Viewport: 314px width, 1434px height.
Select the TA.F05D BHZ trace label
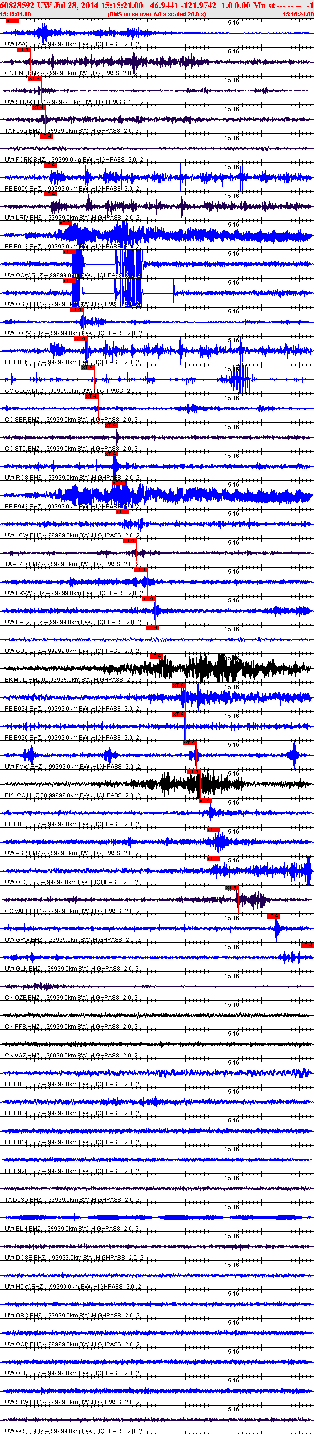tap(71, 131)
